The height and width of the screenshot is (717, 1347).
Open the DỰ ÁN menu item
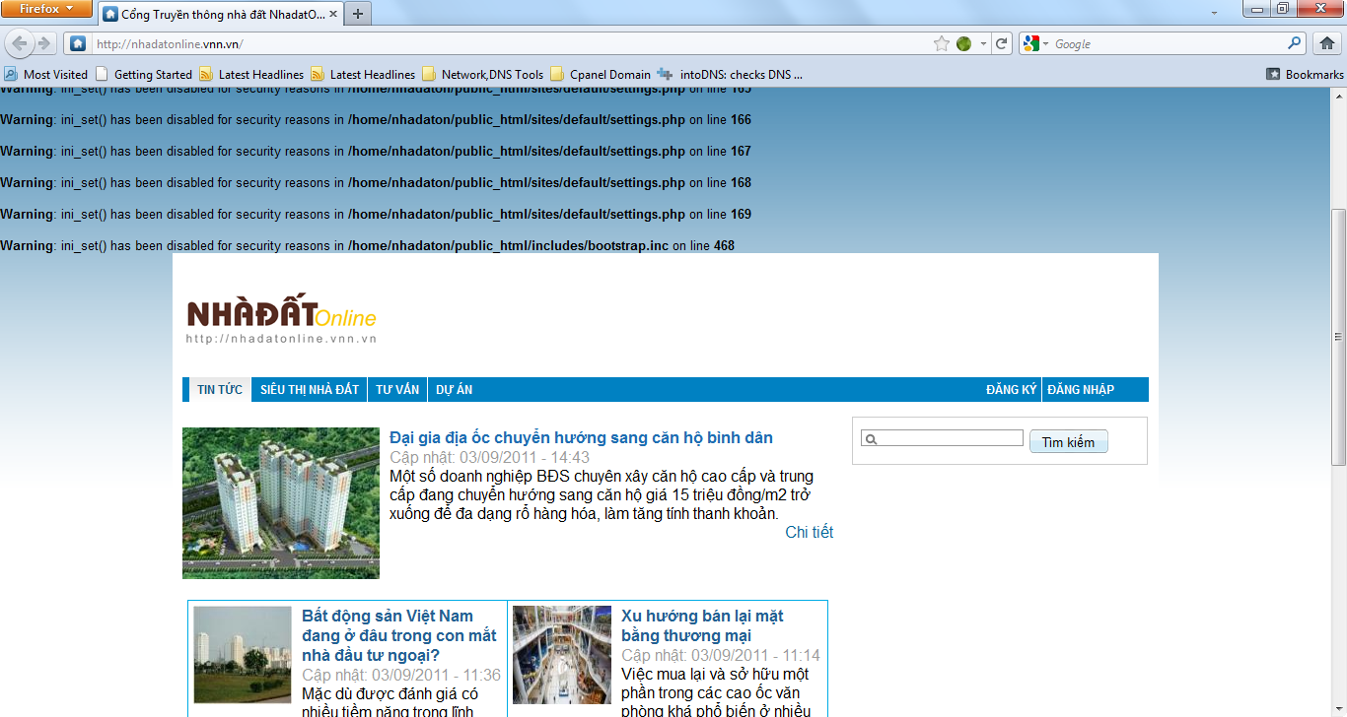454,390
